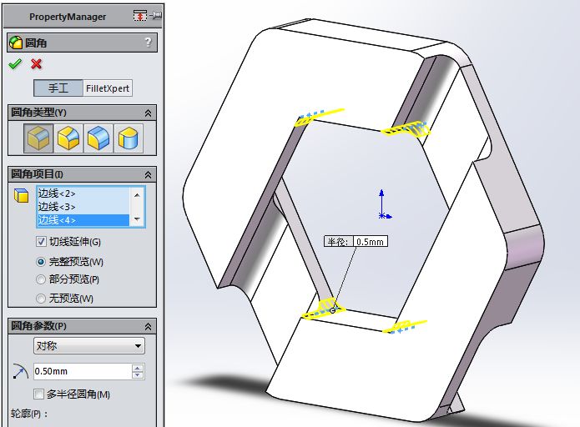
Task: Collapse the 圆角参数(P) section
Action: coord(148,326)
